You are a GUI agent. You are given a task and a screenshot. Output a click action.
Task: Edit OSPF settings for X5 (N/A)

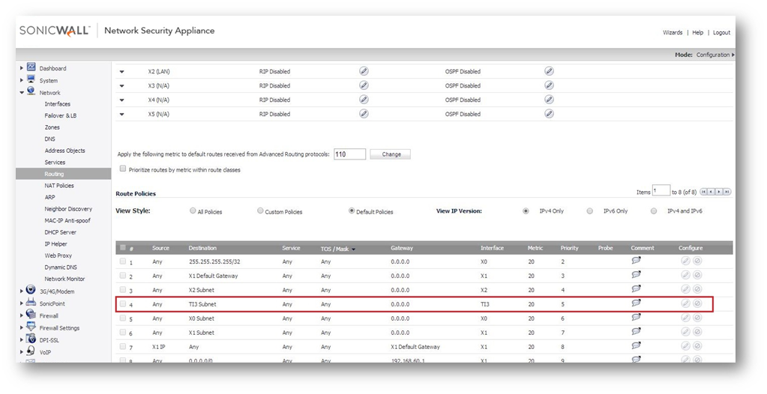549,113
